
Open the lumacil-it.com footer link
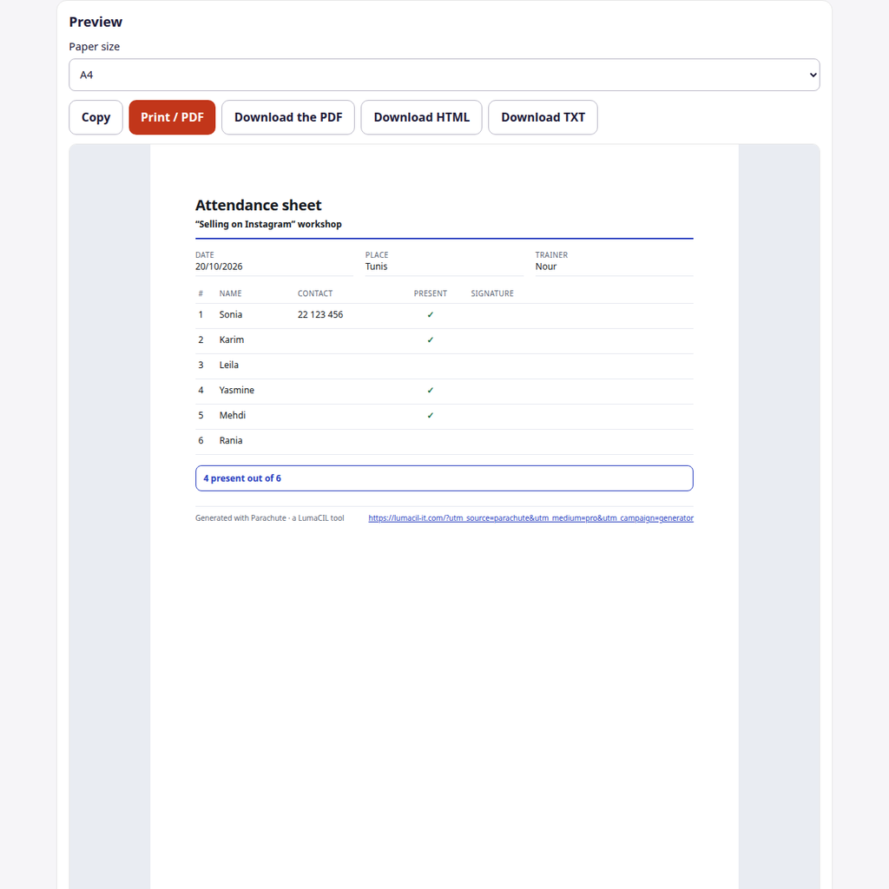tap(530, 518)
